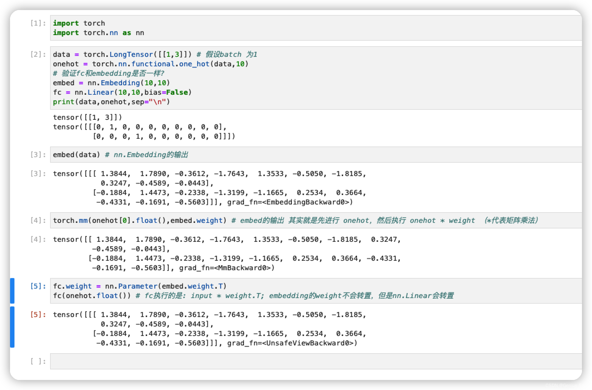Click the 'fc(onehot.float())' code

tap(92, 296)
